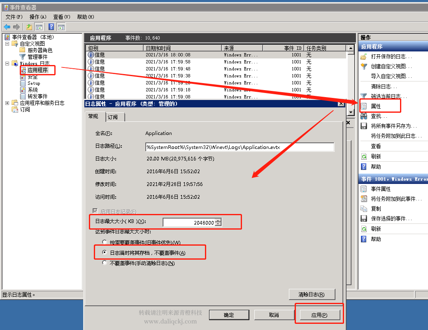Close the preview pane with X button
The width and height of the screenshot is (428, 330).
pos(348,123)
